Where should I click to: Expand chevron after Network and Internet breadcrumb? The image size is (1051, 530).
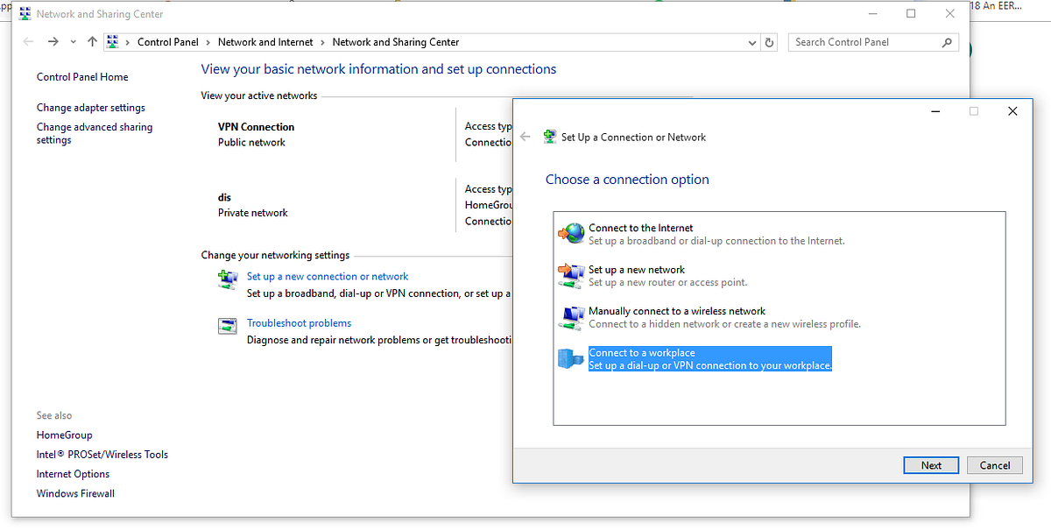(x=322, y=42)
